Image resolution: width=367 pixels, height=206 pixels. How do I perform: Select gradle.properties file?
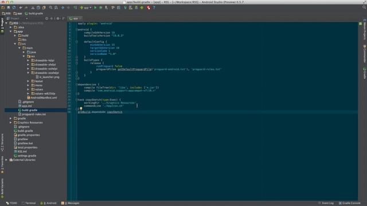coord(27,135)
